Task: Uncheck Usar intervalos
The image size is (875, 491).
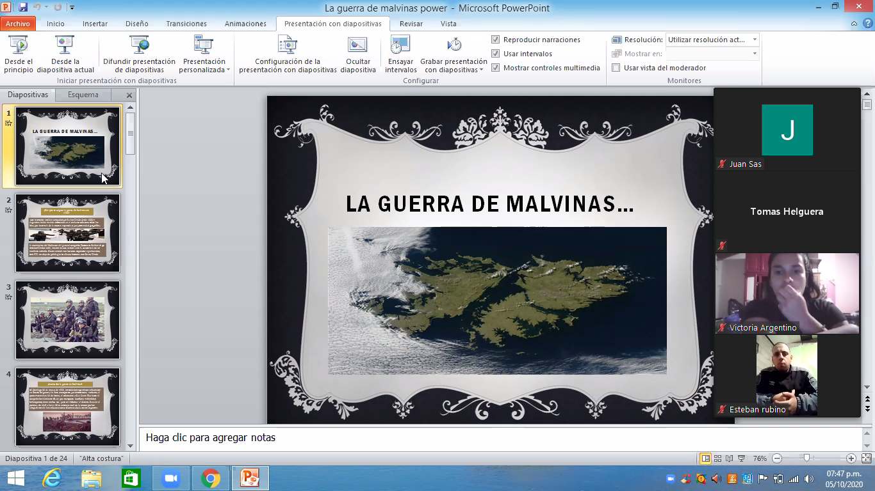Action: [495, 54]
